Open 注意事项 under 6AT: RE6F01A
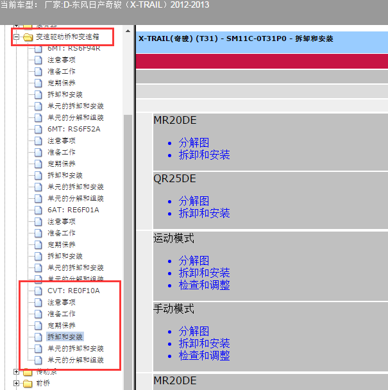This screenshot has width=388, height=390. [x=62, y=221]
